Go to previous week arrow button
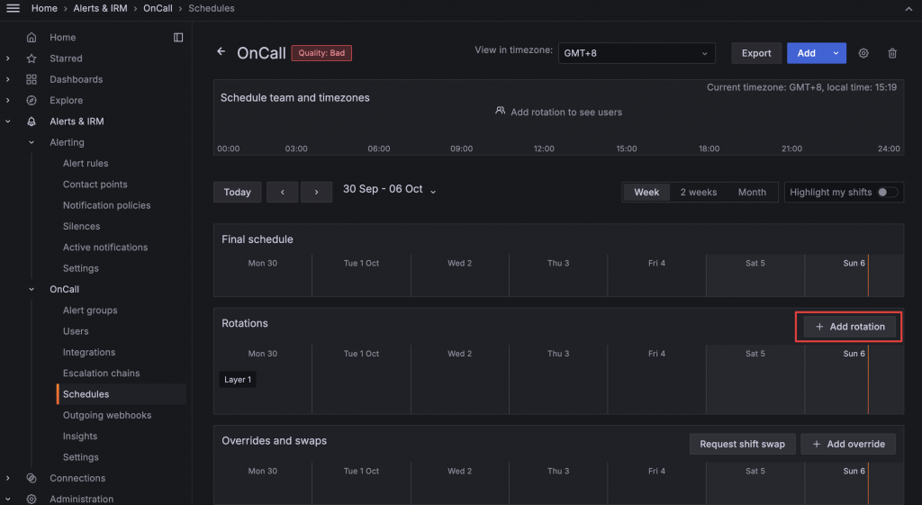This screenshot has width=922, height=505. [282, 193]
